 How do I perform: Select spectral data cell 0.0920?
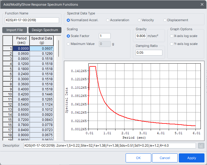point(42,115)
